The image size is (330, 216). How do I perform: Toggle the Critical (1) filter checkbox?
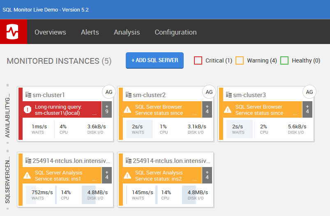[198, 60]
